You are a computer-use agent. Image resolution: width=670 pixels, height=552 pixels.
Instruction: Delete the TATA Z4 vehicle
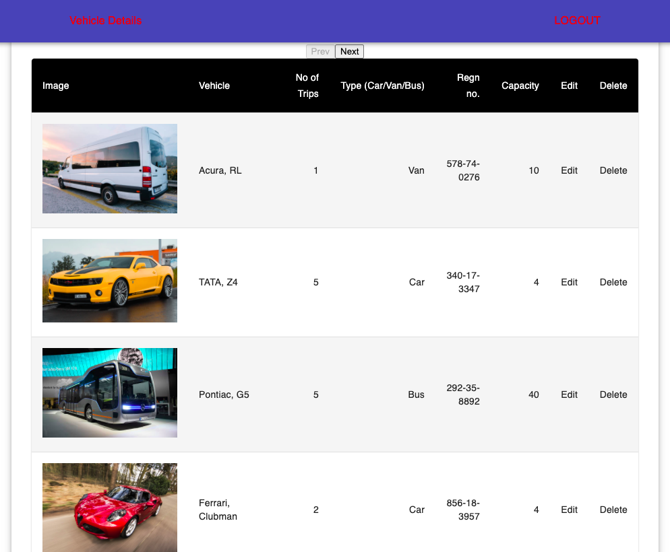[x=613, y=282]
